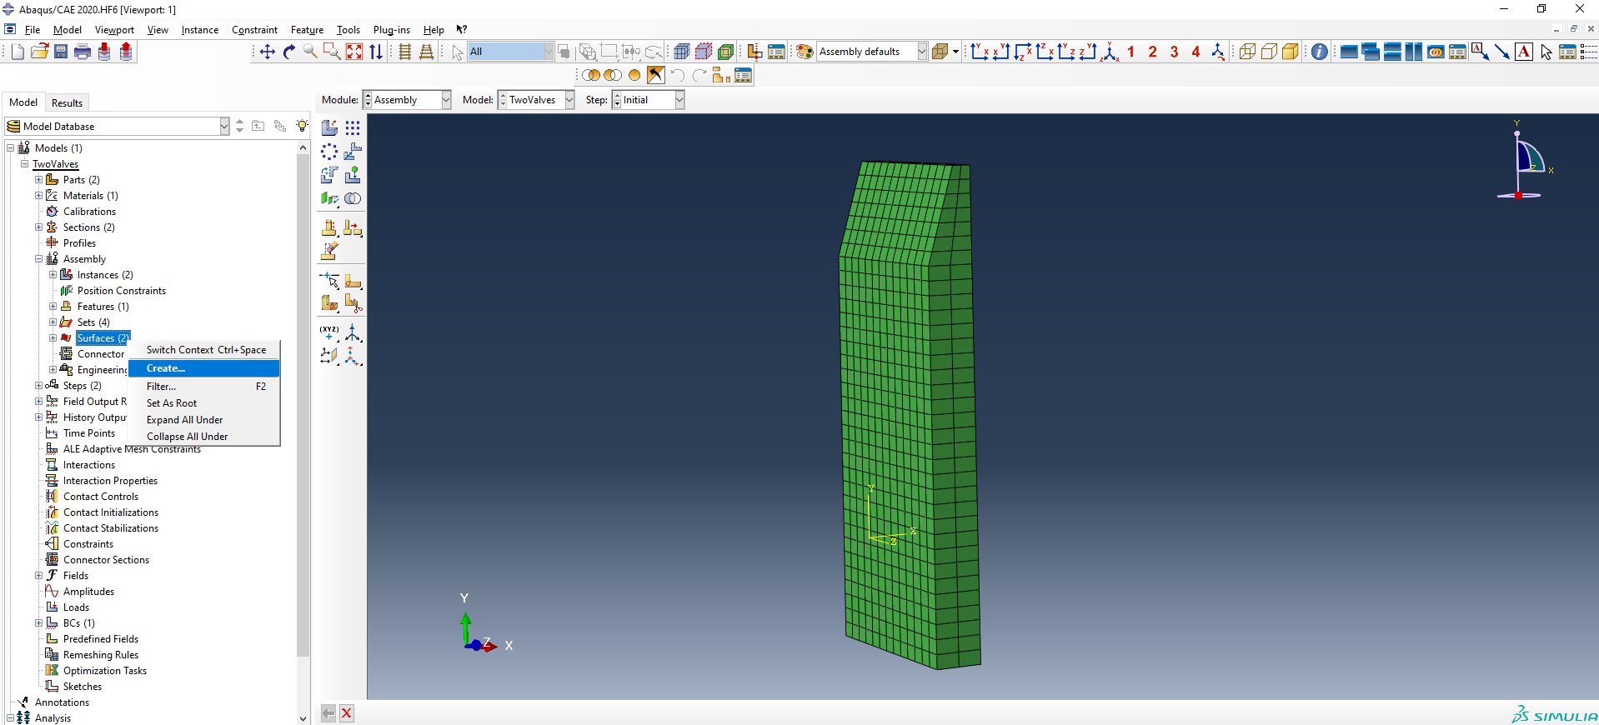
Task: Click the Rotate Instance tool
Action: 329,175
